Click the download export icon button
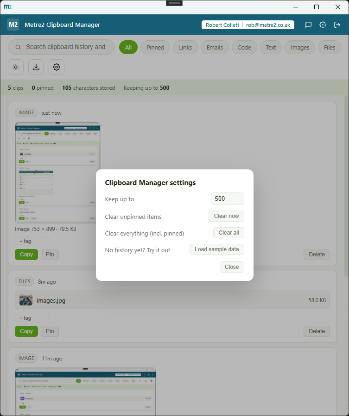349x416 pixels. (x=36, y=67)
